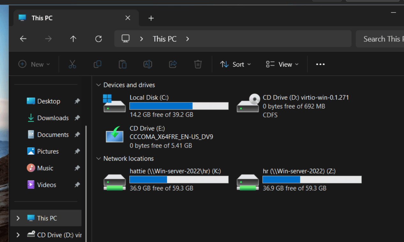Collapse the Devices and drives group
404x242 pixels.
tap(98, 85)
